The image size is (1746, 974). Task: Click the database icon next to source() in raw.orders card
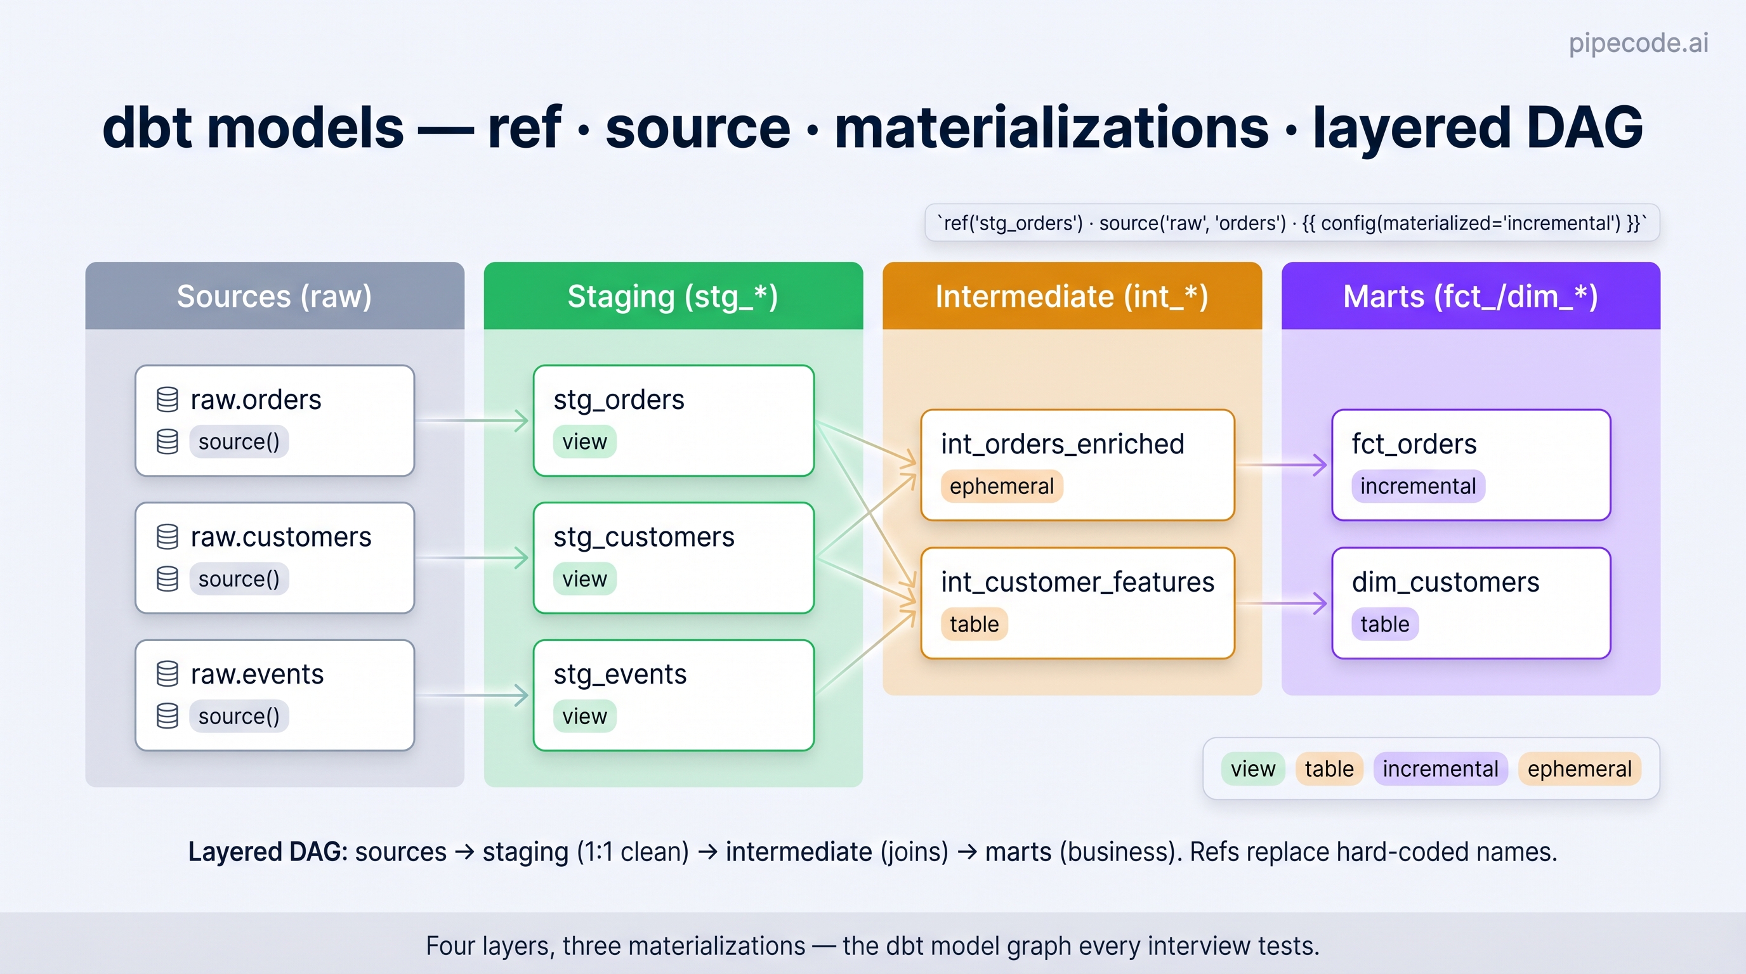click(x=167, y=441)
